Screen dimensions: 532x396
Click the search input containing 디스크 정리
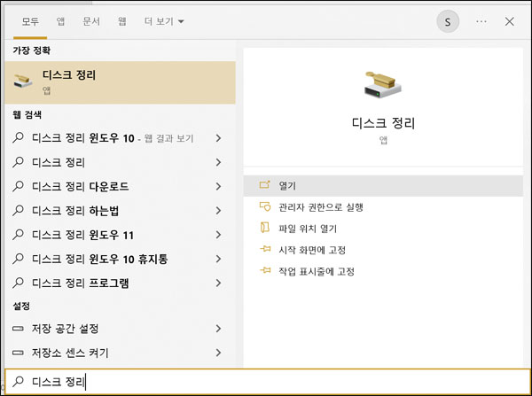268,382
